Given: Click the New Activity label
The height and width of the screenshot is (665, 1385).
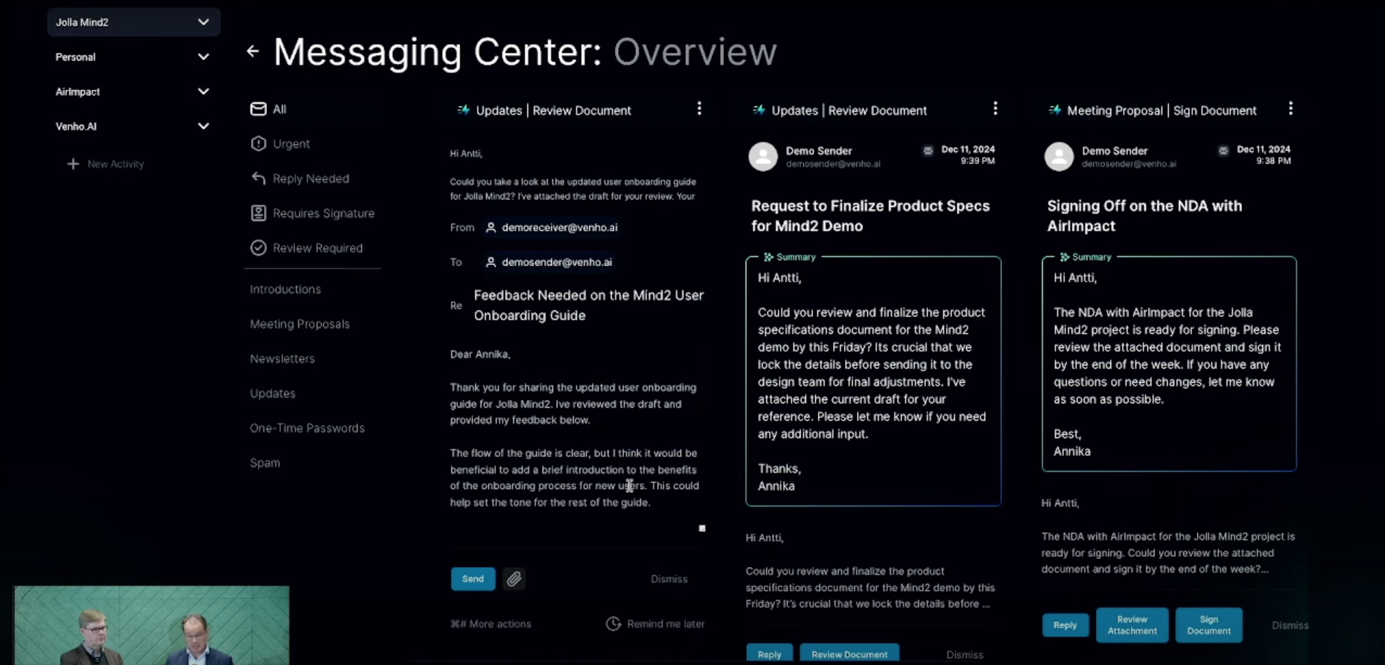Looking at the screenshot, I should tap(116, 164).
